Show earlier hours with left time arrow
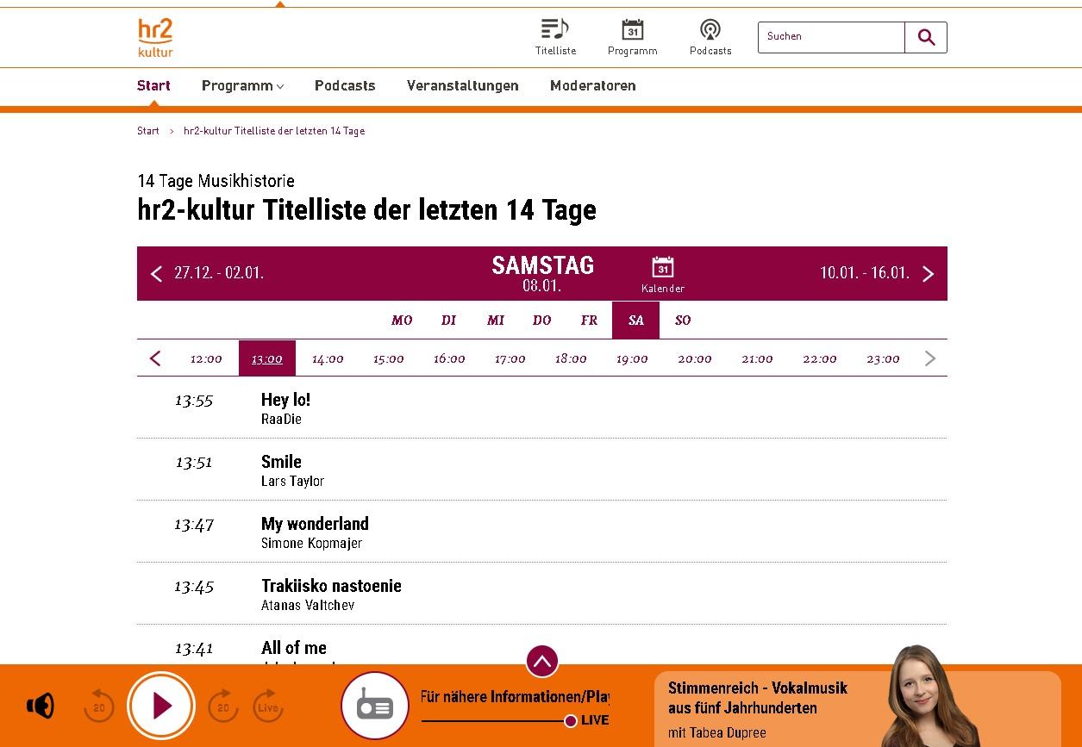The width and height of the screenshot is (1082, 747). 155,358
